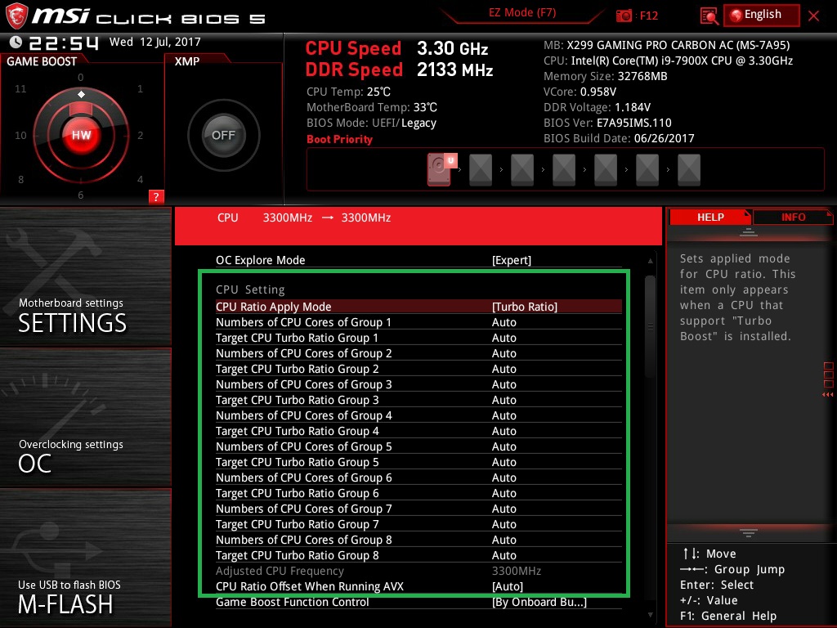Click the Boot Priority label
Image resolution: width=837 pixels, height=628 pixels.
point(339,139)
